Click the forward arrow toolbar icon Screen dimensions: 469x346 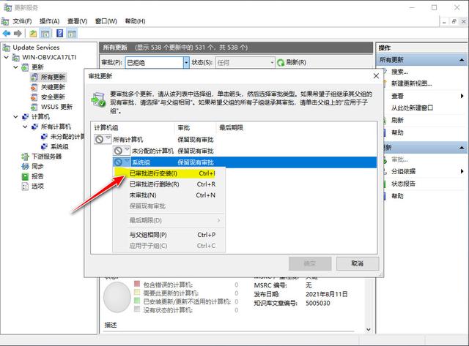click(18, 34)
